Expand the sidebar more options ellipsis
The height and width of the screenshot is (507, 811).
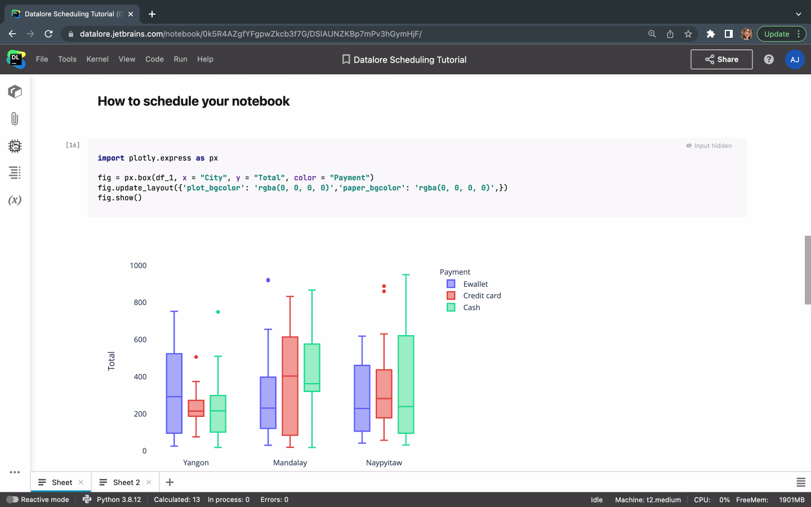tap(15, 472)
